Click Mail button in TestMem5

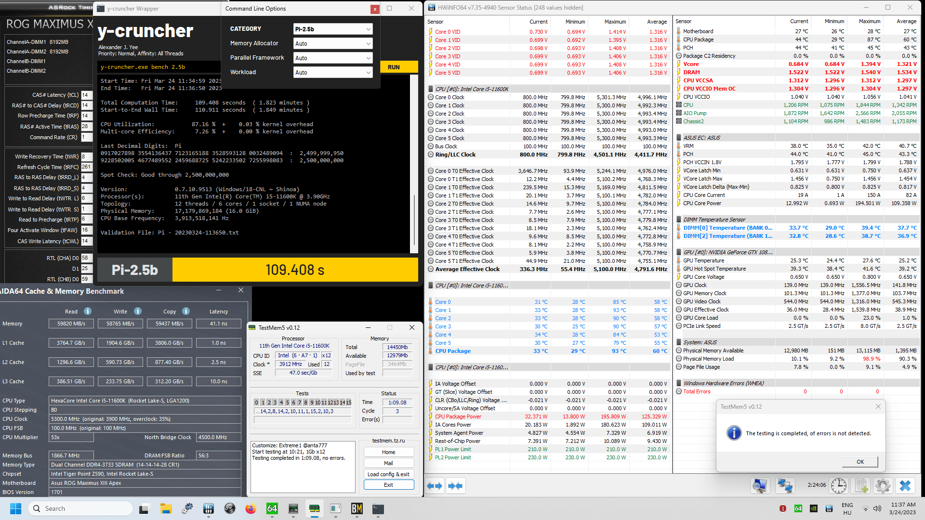pos(389,464)
